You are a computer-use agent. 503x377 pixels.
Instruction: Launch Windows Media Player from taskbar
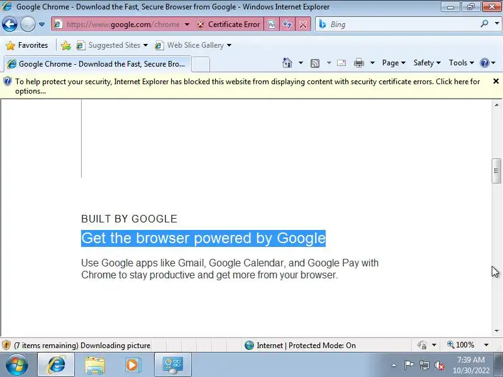click(x=132, y=365)
